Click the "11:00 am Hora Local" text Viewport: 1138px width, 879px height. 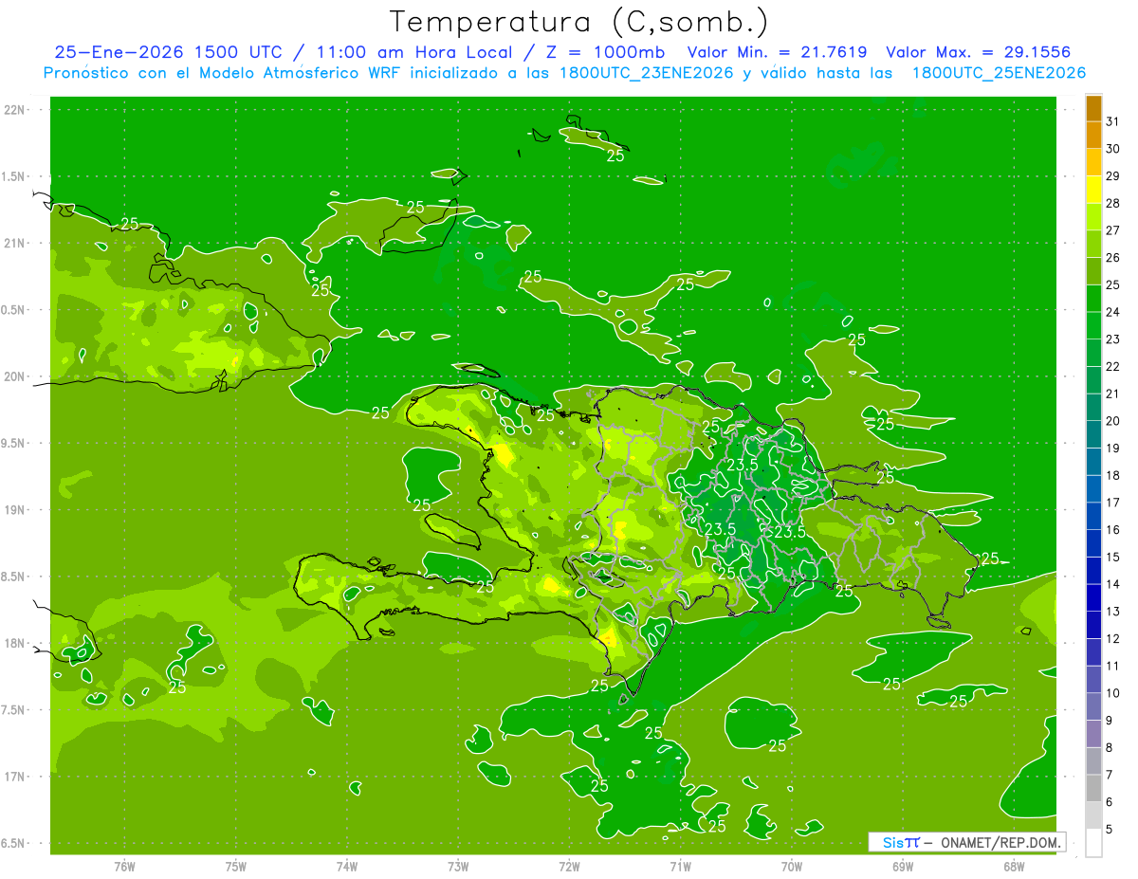[x=411, y=52]
